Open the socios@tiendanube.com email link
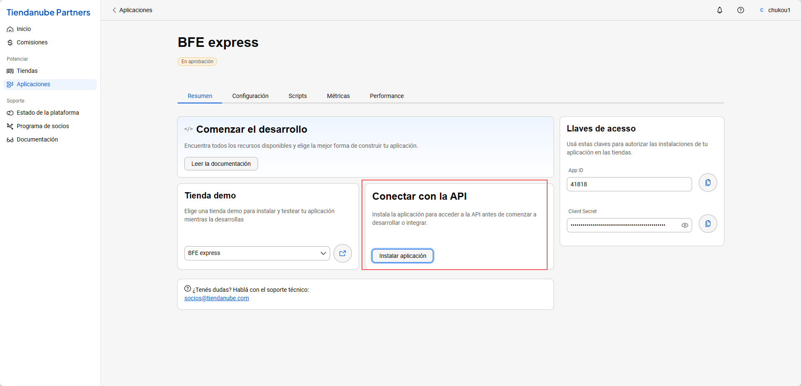Screen dimensions: 801x386 [217, 298]
